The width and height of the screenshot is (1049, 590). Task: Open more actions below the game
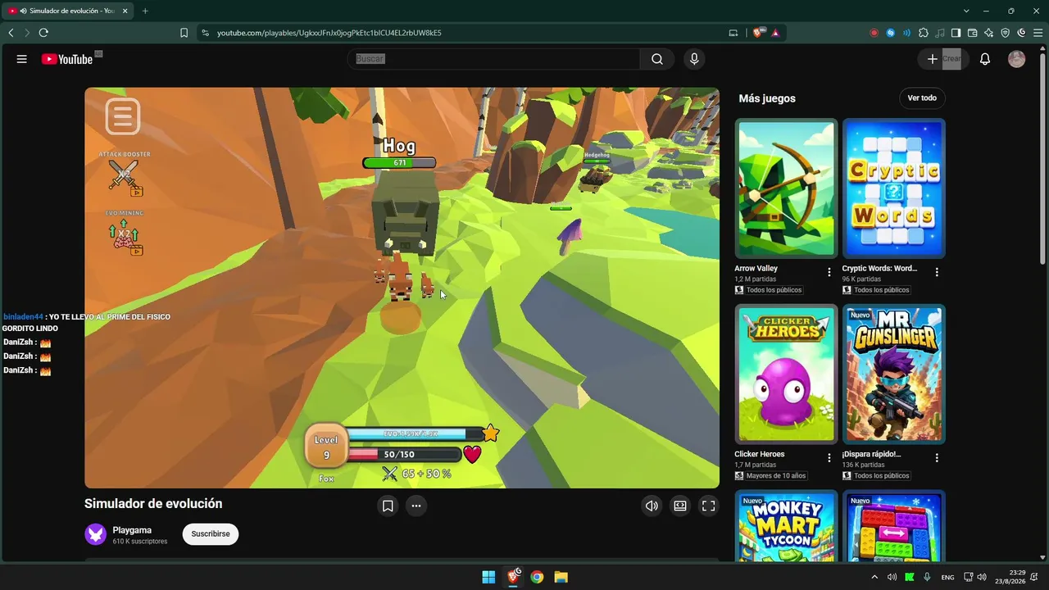tap(416, 506)
